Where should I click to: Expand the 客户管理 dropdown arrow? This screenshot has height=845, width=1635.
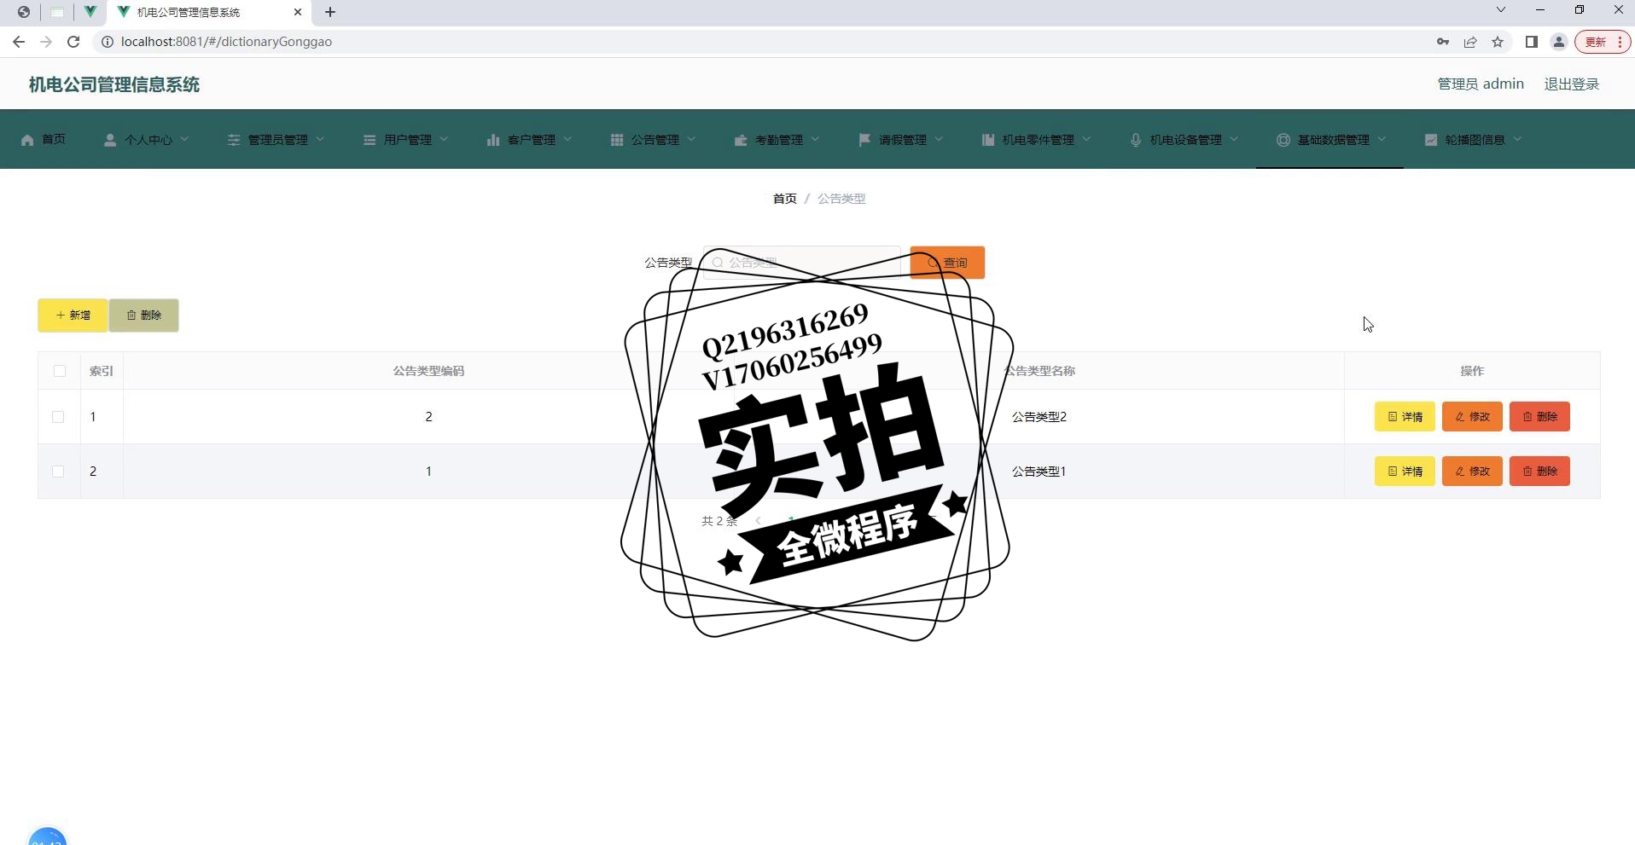coord(567,140)
